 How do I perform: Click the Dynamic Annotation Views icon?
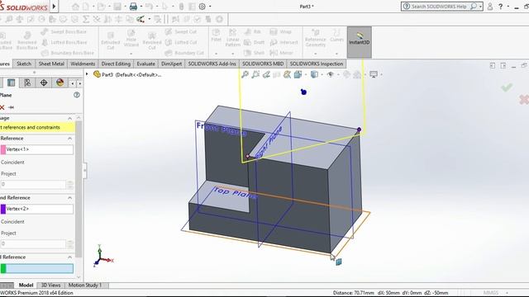(287, 74)
